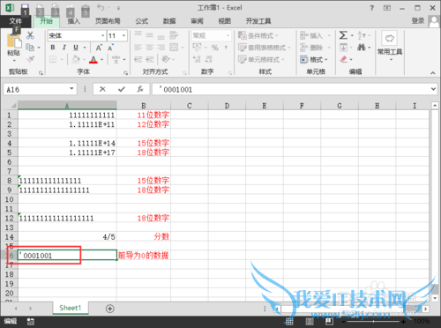
Task: Open the 格式 format cells dropdown
Action: click(314, 60)
